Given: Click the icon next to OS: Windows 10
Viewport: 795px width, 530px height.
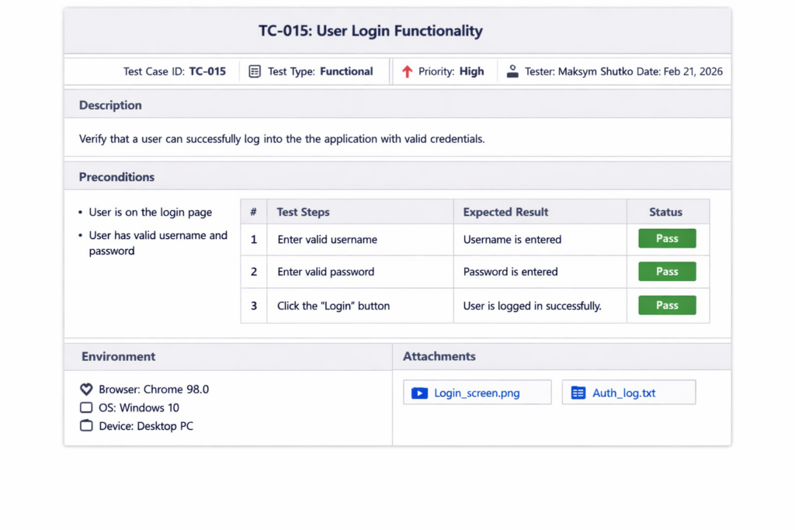Looking at the screenshot, I should [86, 407].
